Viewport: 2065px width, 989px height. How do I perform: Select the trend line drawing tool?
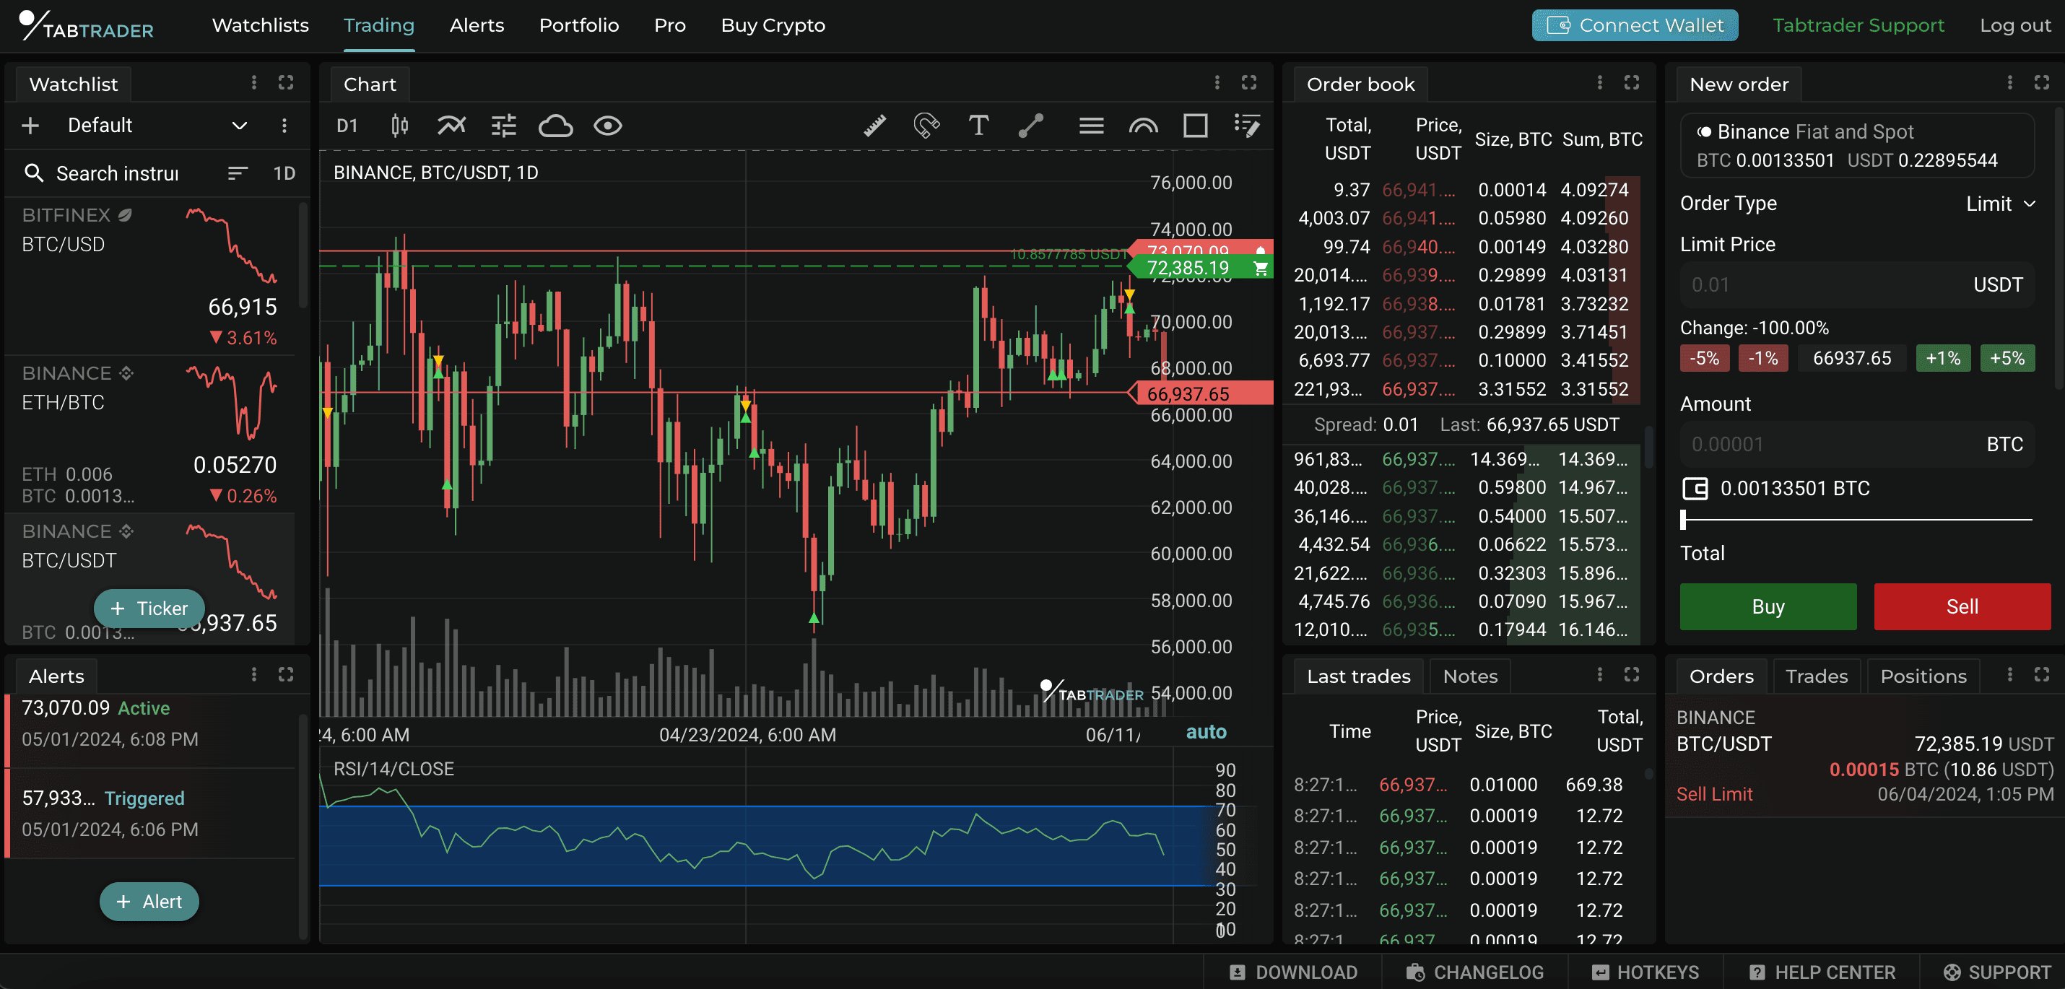pos(1031,126)
